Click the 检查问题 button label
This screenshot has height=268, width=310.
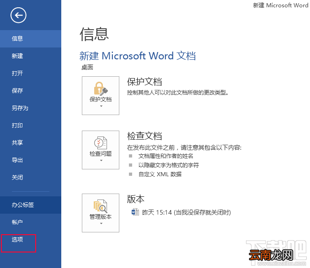[101, 154]
